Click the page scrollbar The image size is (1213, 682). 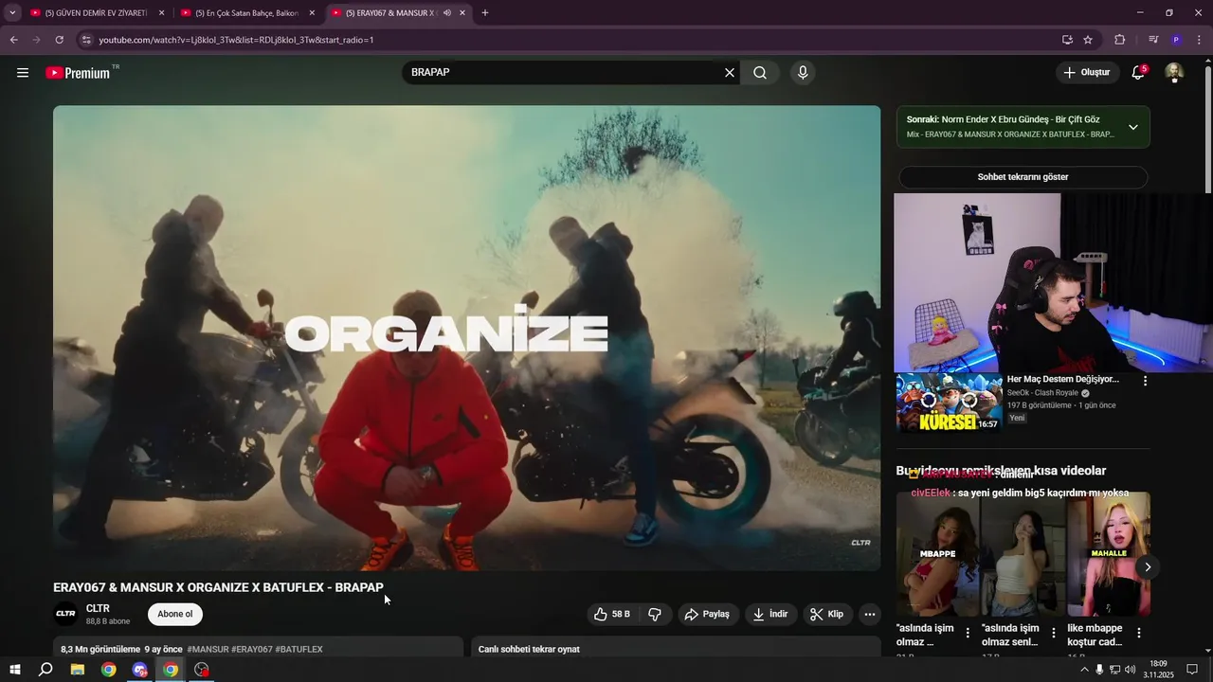pyautogui.click(x=1207, y=128)
